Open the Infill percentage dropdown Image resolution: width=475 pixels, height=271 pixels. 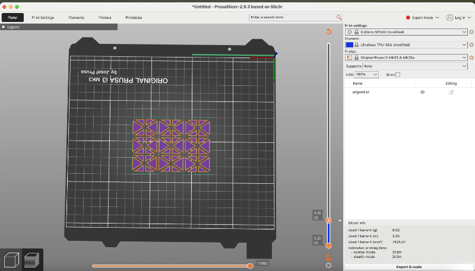pyautogui.click(x=367, y=75)
